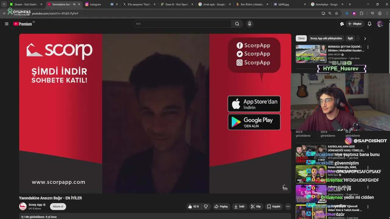Click the purple extension icon in toolbar
Image resolution: width=390 pixels, height=219 pixels.
point(354,13)
